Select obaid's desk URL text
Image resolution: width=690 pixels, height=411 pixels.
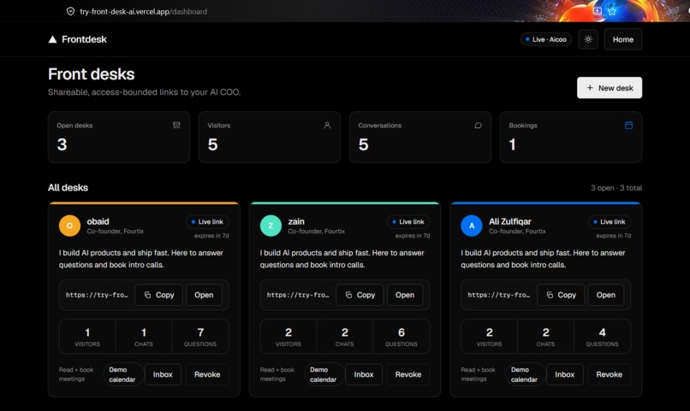(97, 295)
